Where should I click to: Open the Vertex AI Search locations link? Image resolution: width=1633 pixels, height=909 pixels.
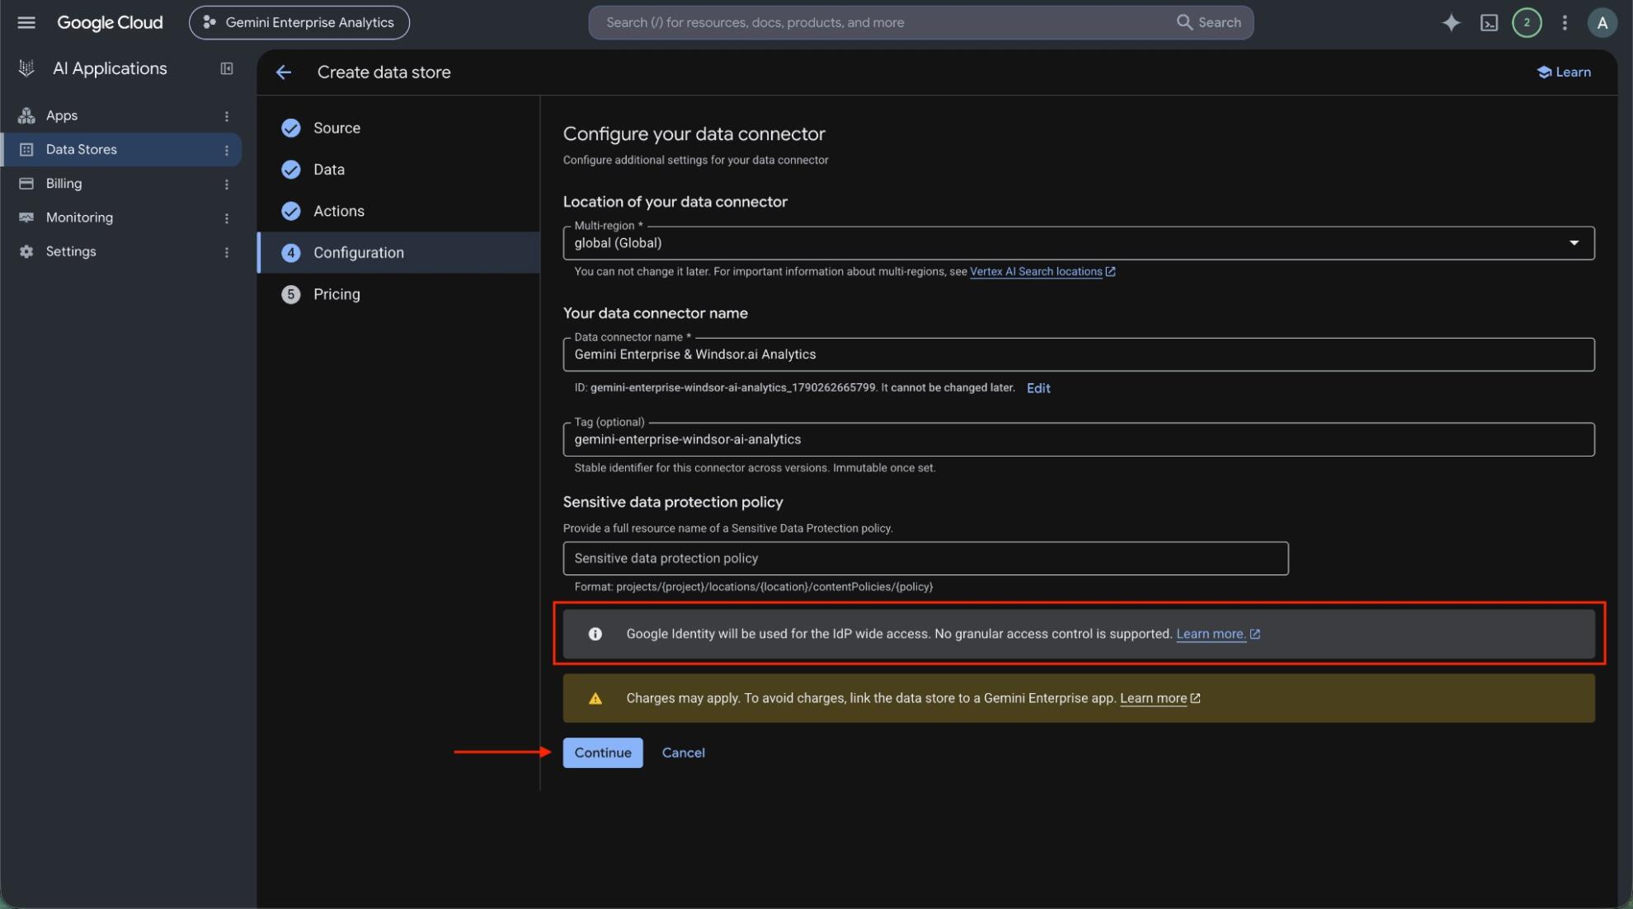point(1042,271)
